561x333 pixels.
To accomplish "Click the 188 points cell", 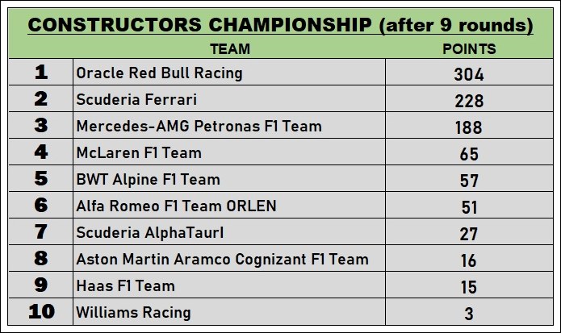I will (470, 126).
